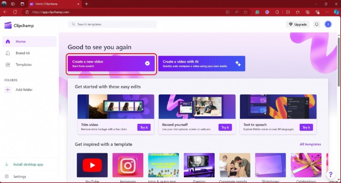Click the Settings gear icon
Image resolution: width=341 pixels, height=183 pixels.
[x=7, y=177]
